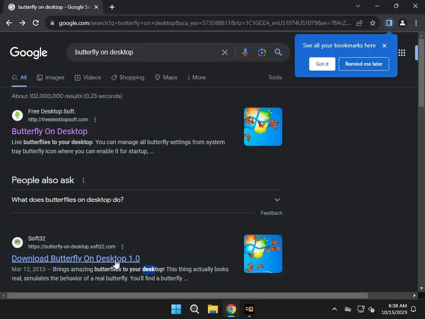
Task: Switch to Images tab
Action: tap(51, 78)
